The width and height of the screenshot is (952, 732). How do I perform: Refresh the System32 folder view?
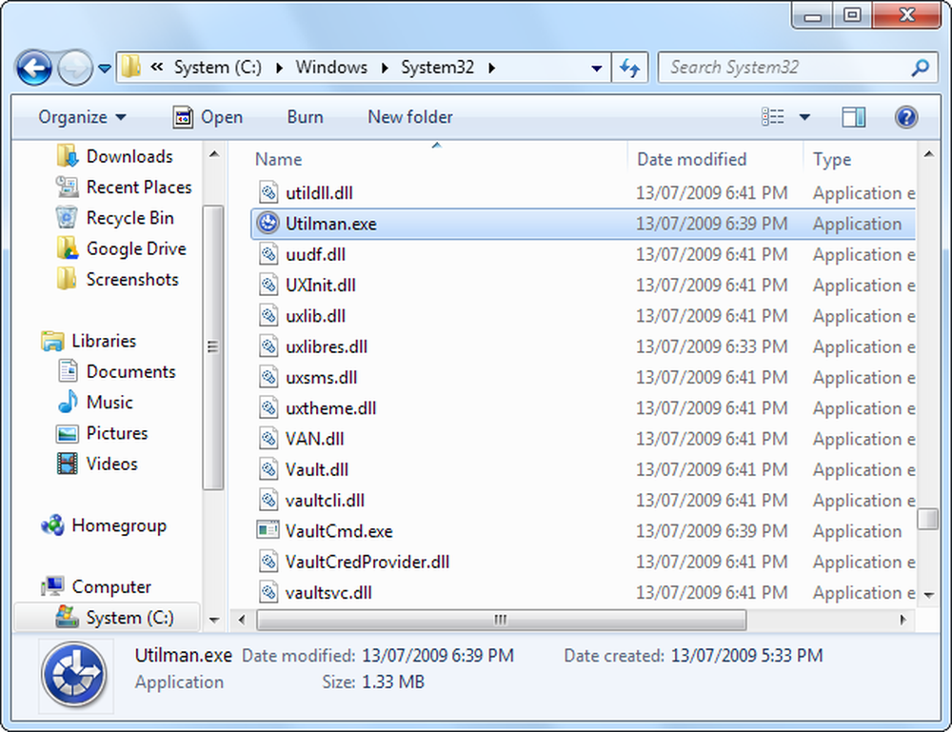(629, 68)
